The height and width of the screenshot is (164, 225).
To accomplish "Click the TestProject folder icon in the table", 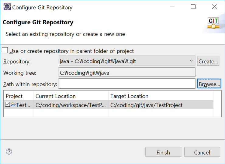I will (x=13, y=105).
